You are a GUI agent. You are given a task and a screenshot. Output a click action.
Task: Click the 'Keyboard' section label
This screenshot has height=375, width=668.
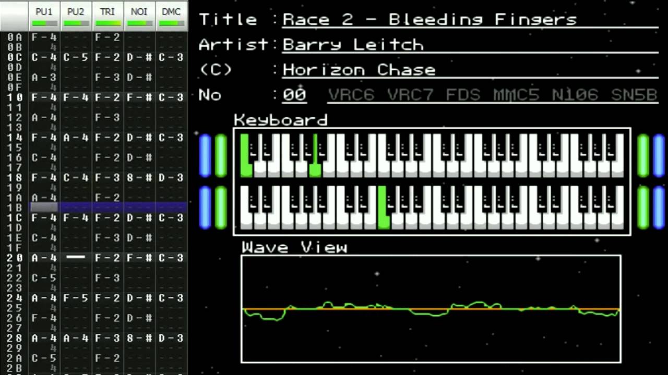pos(281,120)
